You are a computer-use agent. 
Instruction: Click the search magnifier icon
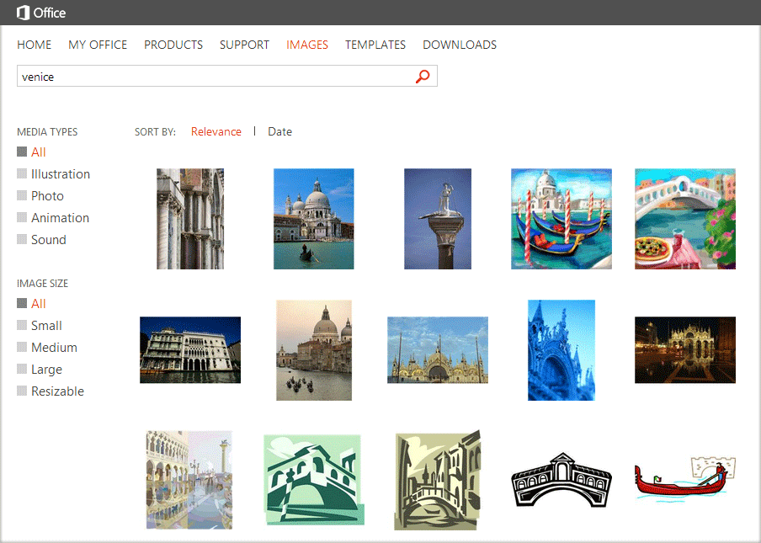(x=422, y=76)
